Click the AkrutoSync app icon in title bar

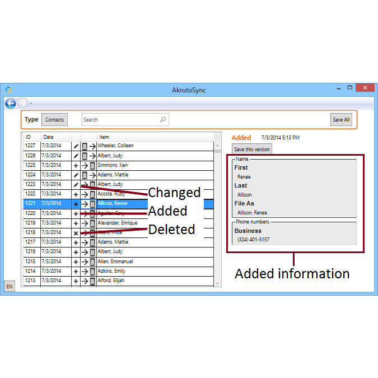[x=8, y=90]
